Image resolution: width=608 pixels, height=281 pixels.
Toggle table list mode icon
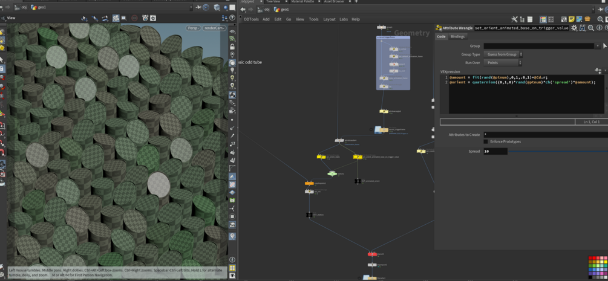(x=530, y=19)
